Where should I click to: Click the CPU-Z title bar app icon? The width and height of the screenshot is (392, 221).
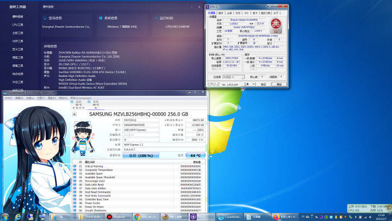click(207, 7)
